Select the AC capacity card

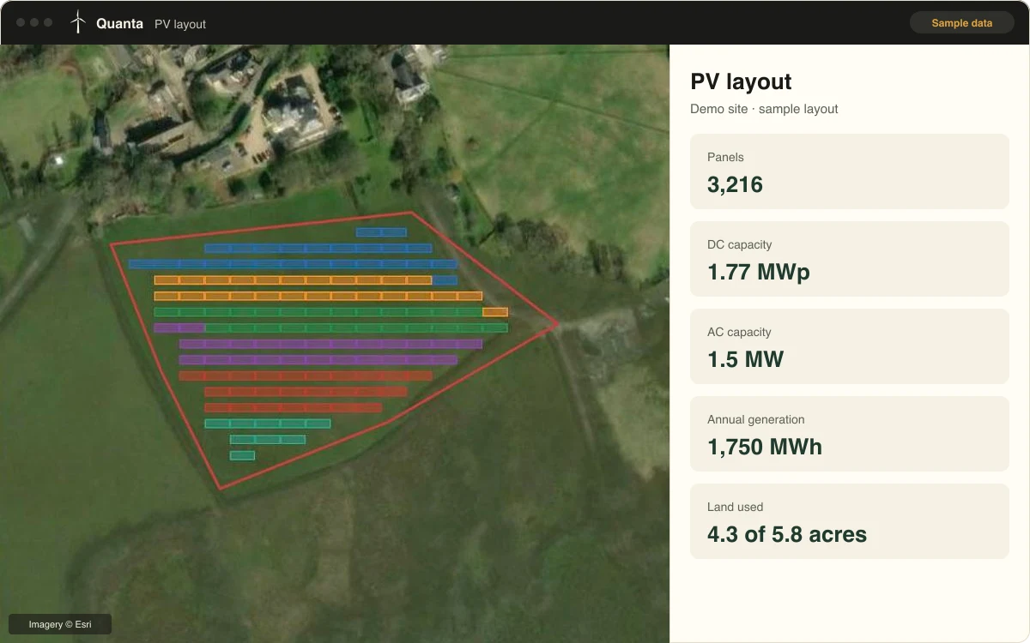pos(849,346)
